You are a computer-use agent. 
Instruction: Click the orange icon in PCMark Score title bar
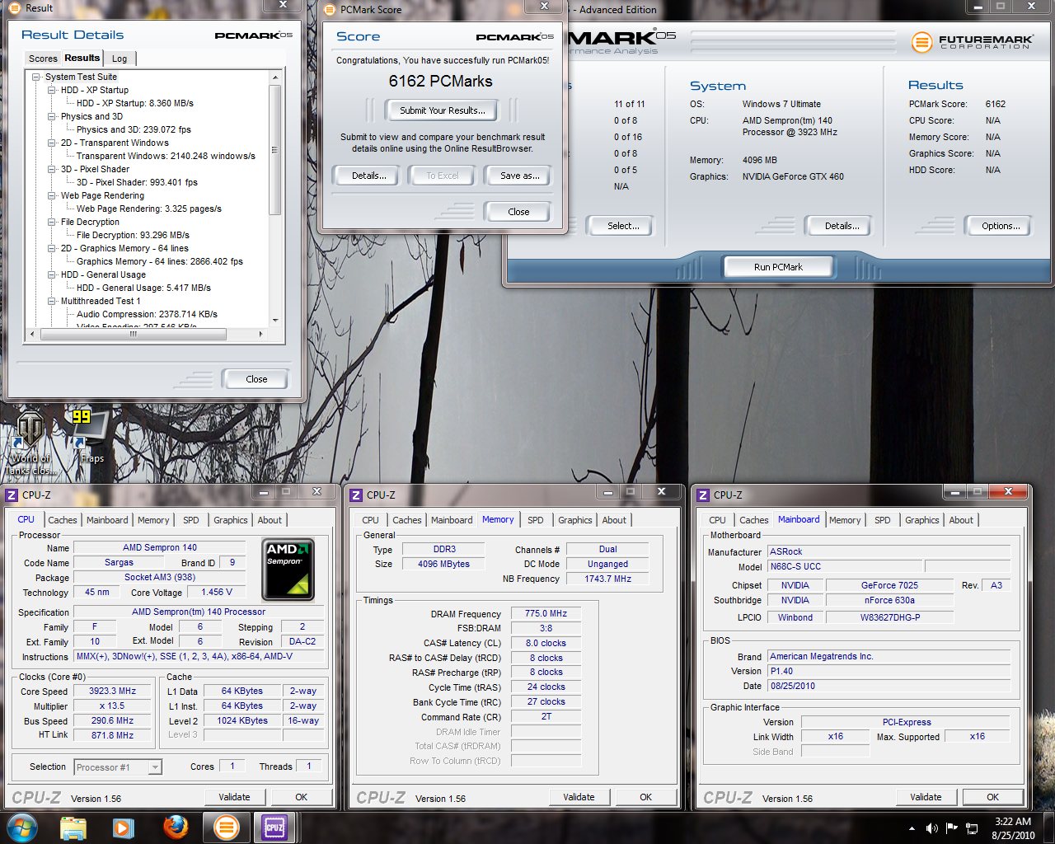[x=330, y=10]
